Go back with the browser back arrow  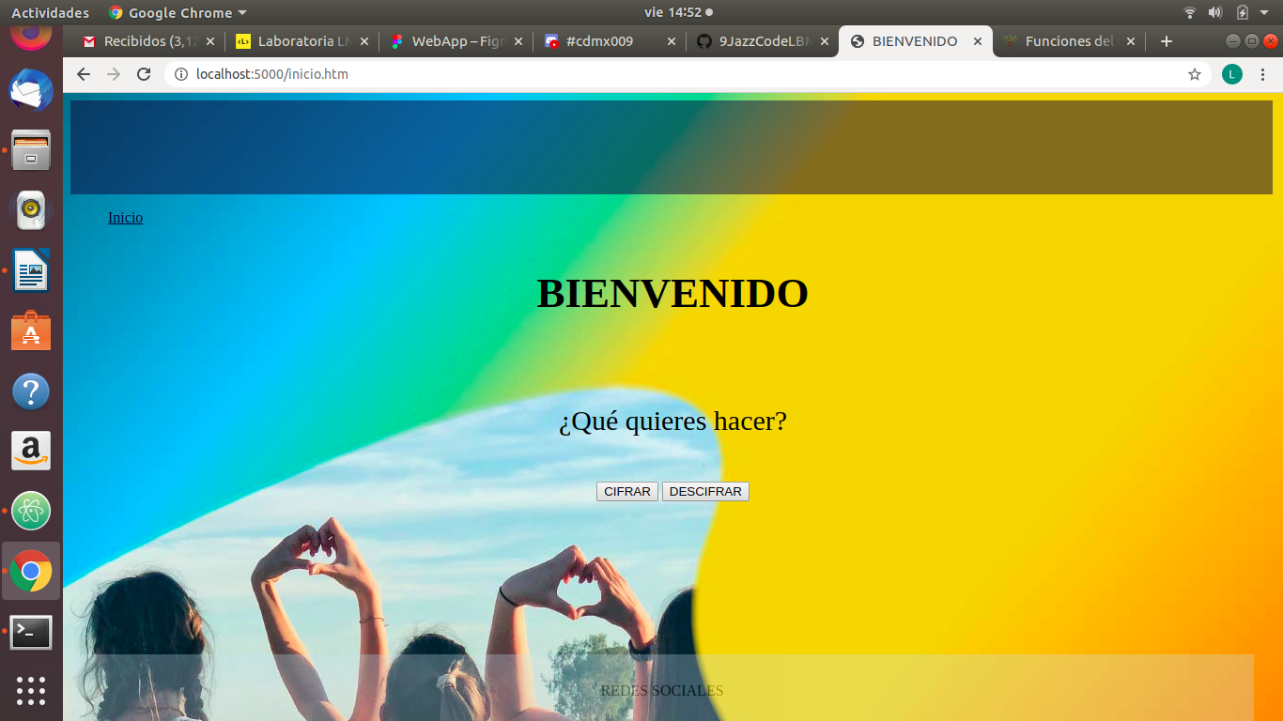click(x=84, y=74)
